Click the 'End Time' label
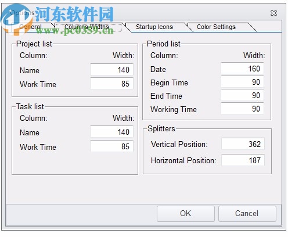 pos(166,96)
